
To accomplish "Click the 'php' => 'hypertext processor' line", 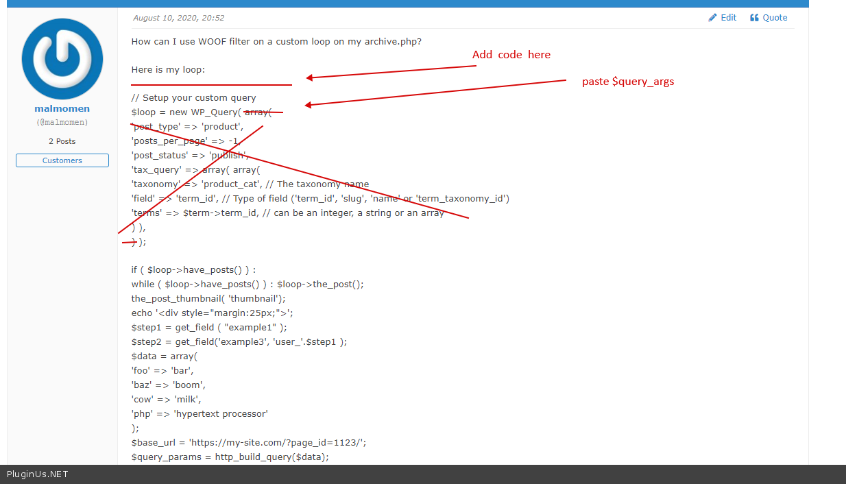I will click(200, 414).
